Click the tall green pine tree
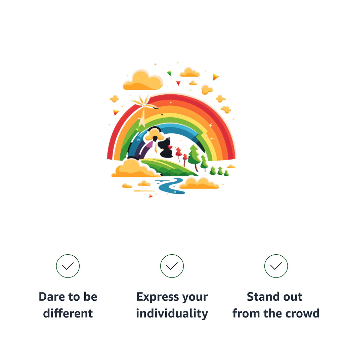 [193, 155]
